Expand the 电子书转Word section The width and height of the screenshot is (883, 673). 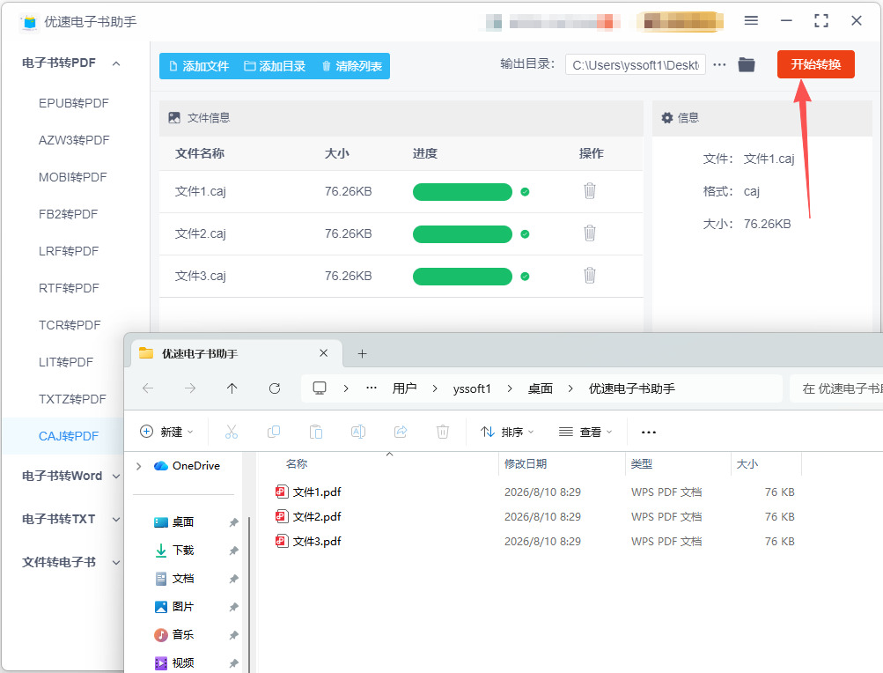pyautogui.click(x=116, y=477)
